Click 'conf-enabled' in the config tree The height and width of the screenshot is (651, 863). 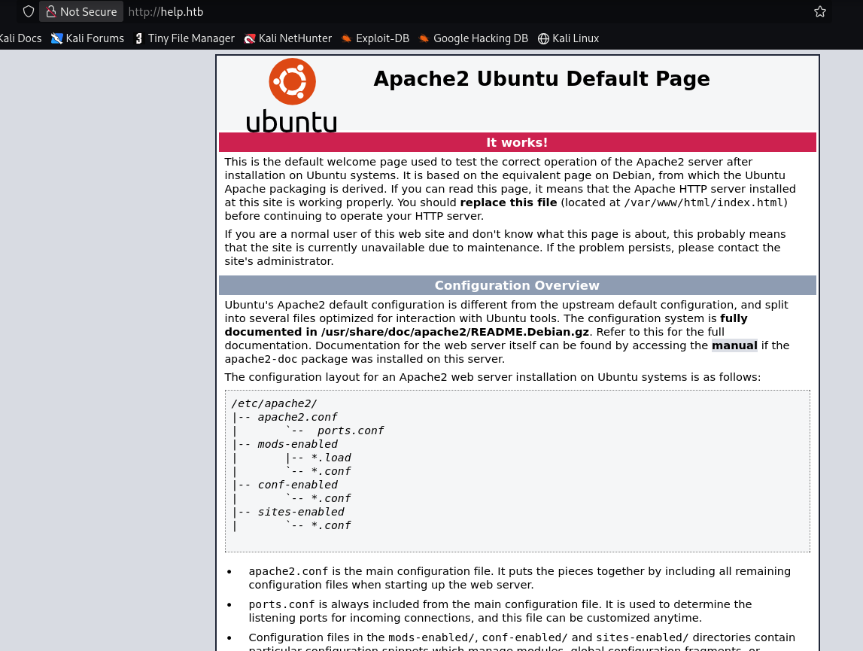click(x=297, y=485)
